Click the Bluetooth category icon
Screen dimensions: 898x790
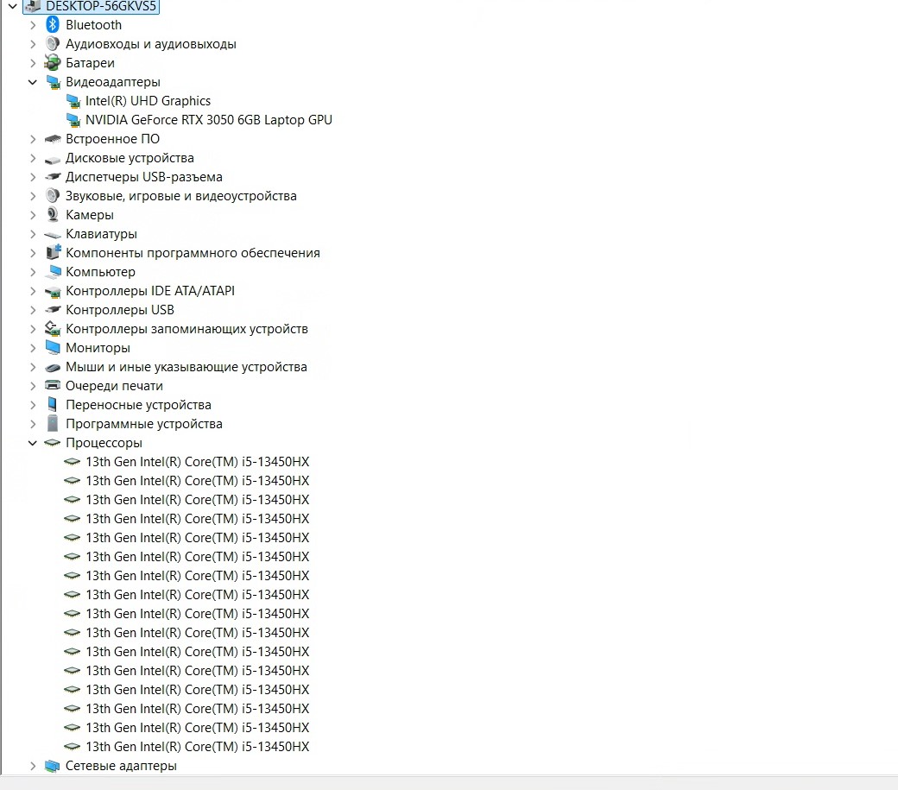[x=53, y=25]
